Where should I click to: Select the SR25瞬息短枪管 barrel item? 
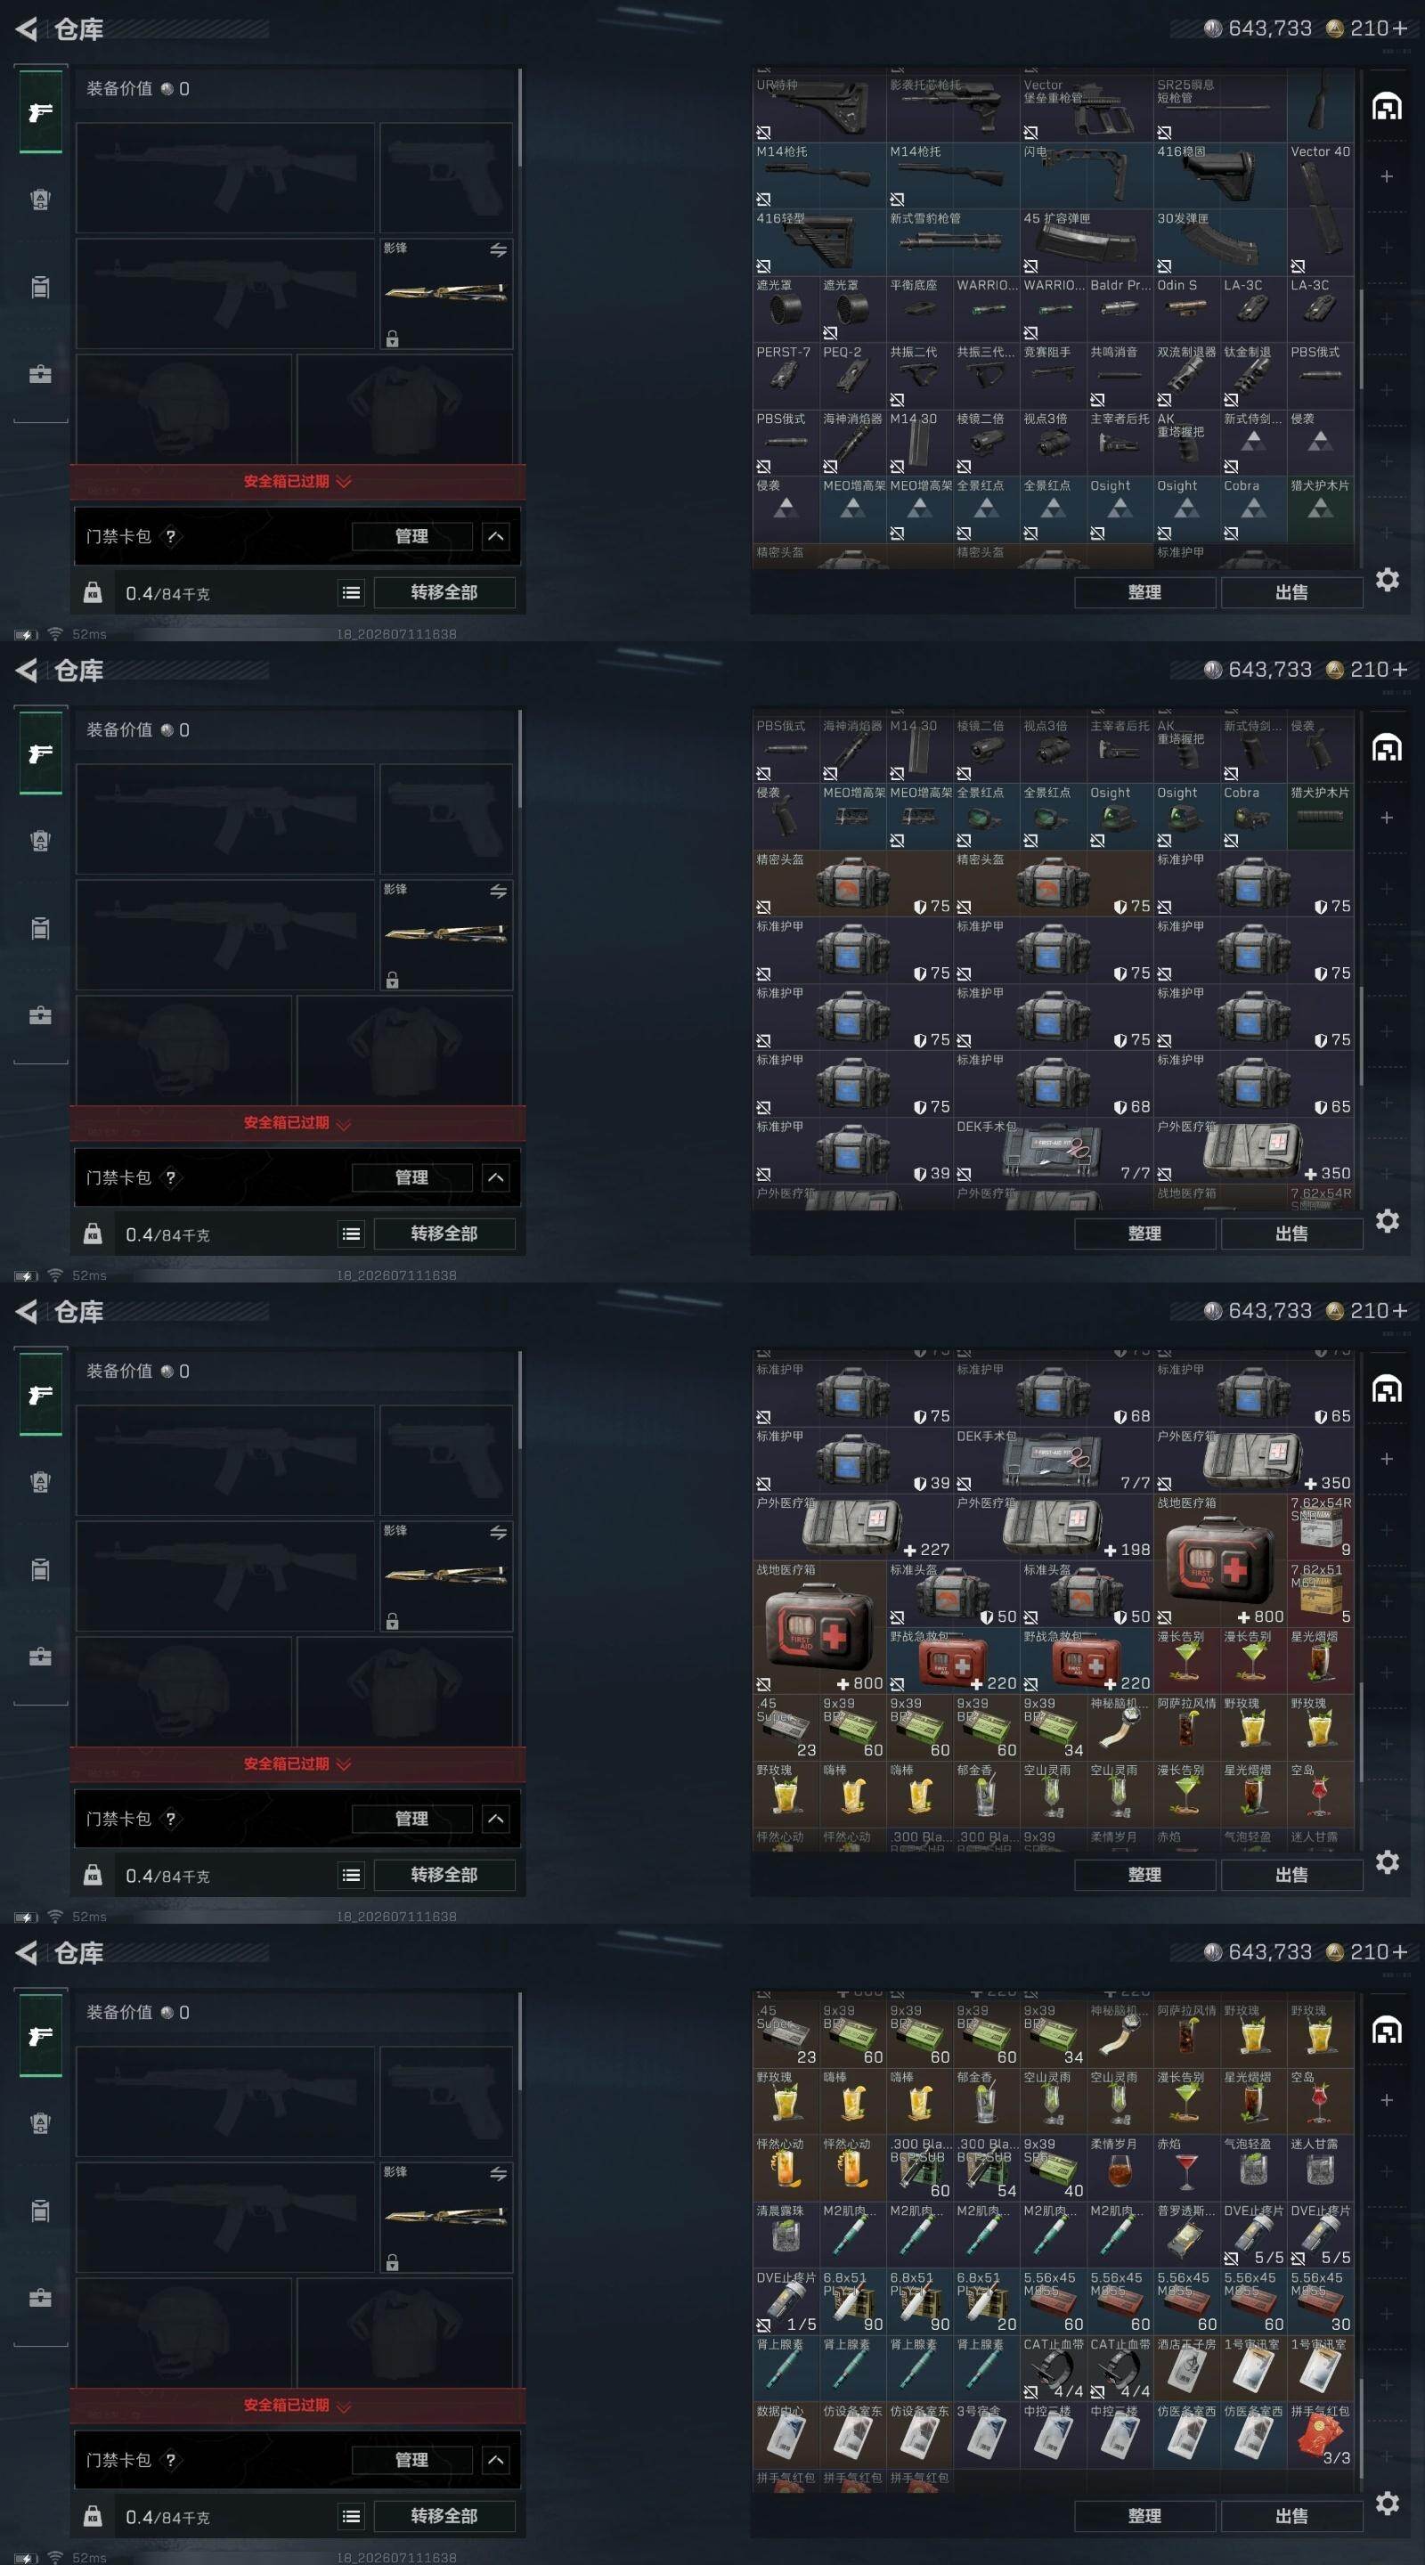tap(1220, 109)
